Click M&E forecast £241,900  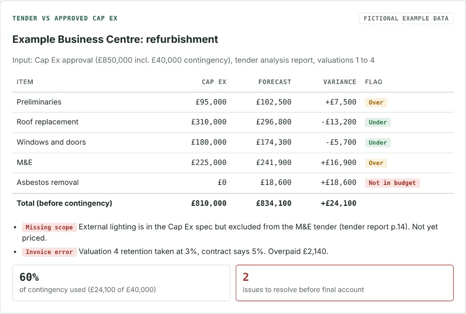tap(274, 163)
